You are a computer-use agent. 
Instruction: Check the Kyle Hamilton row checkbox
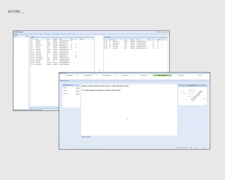tap(31, 51)
